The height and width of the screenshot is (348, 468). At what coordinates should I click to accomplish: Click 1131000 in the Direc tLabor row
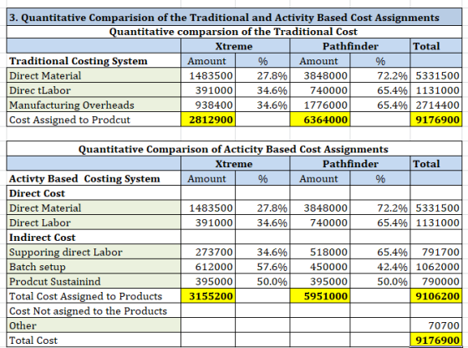pyautogui.click(x=436, y=90)
